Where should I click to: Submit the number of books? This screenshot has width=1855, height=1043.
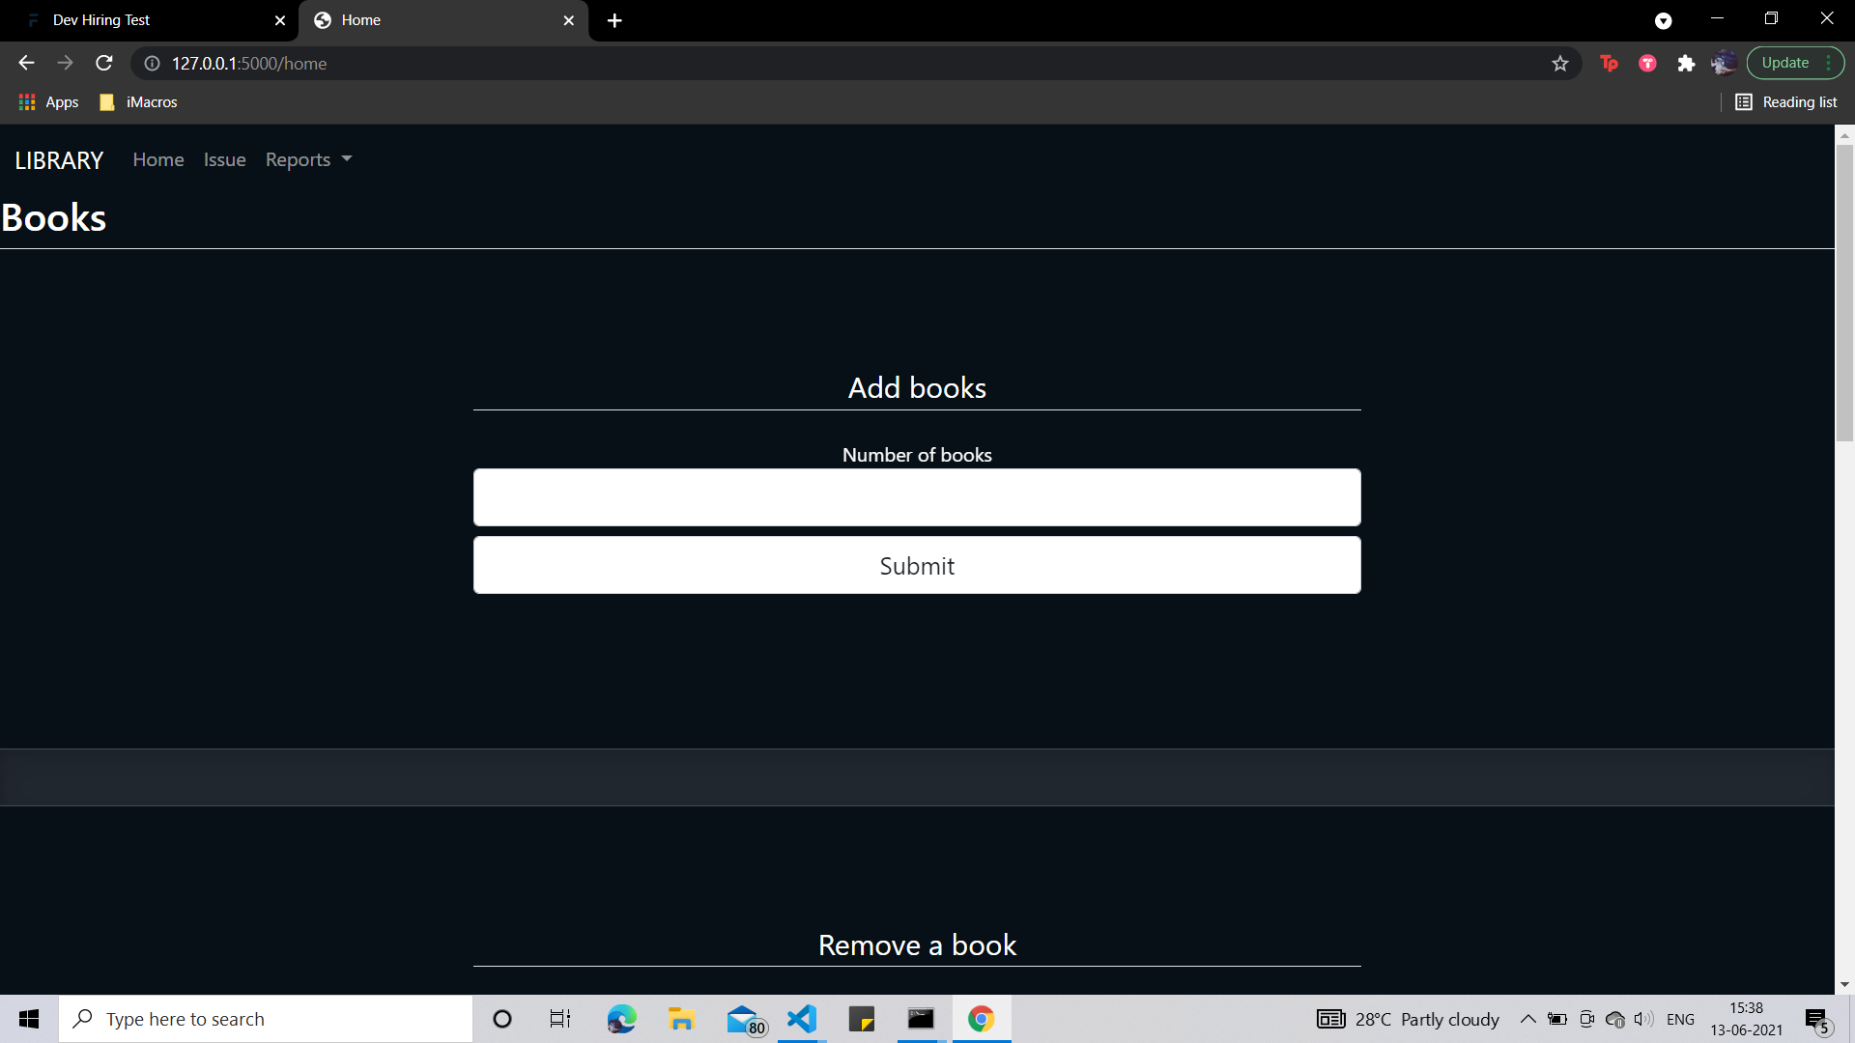coord(916,565)
